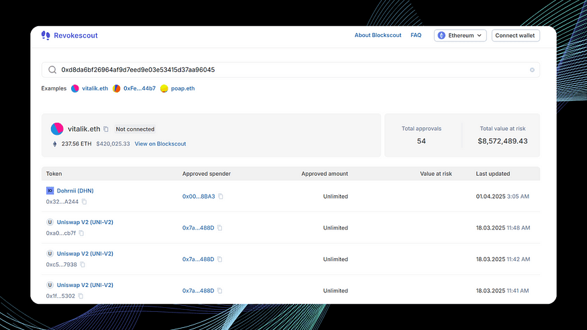
Task: Open the Ethereum network dropdown
Action: tap(460, 36)
